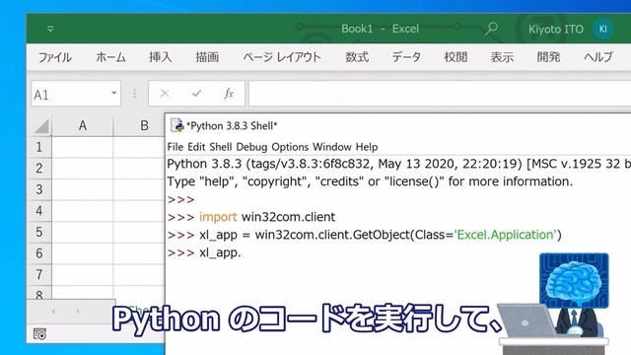Click the search magnifier in Excel title bar
The width and height of the screenshot is (631, 355).
pos(491,29)
